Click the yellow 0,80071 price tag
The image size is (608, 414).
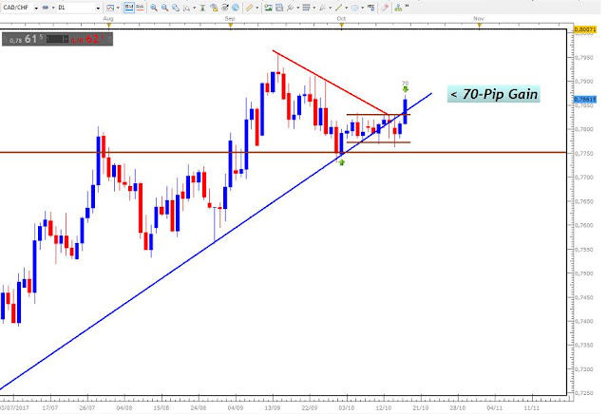(585, 29)
